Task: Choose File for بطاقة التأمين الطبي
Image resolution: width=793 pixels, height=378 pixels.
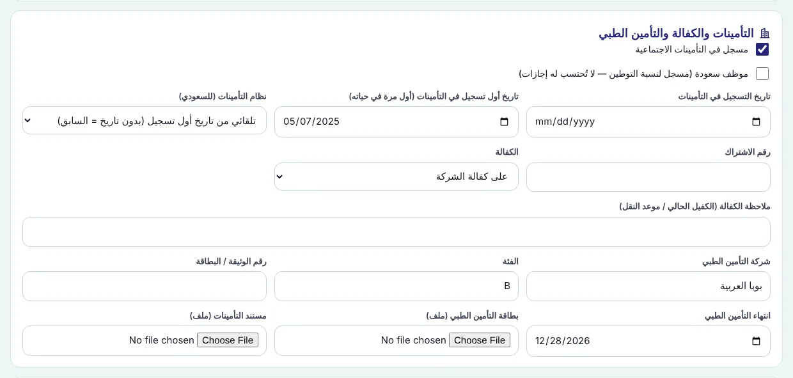Action: tap(480, 340)
